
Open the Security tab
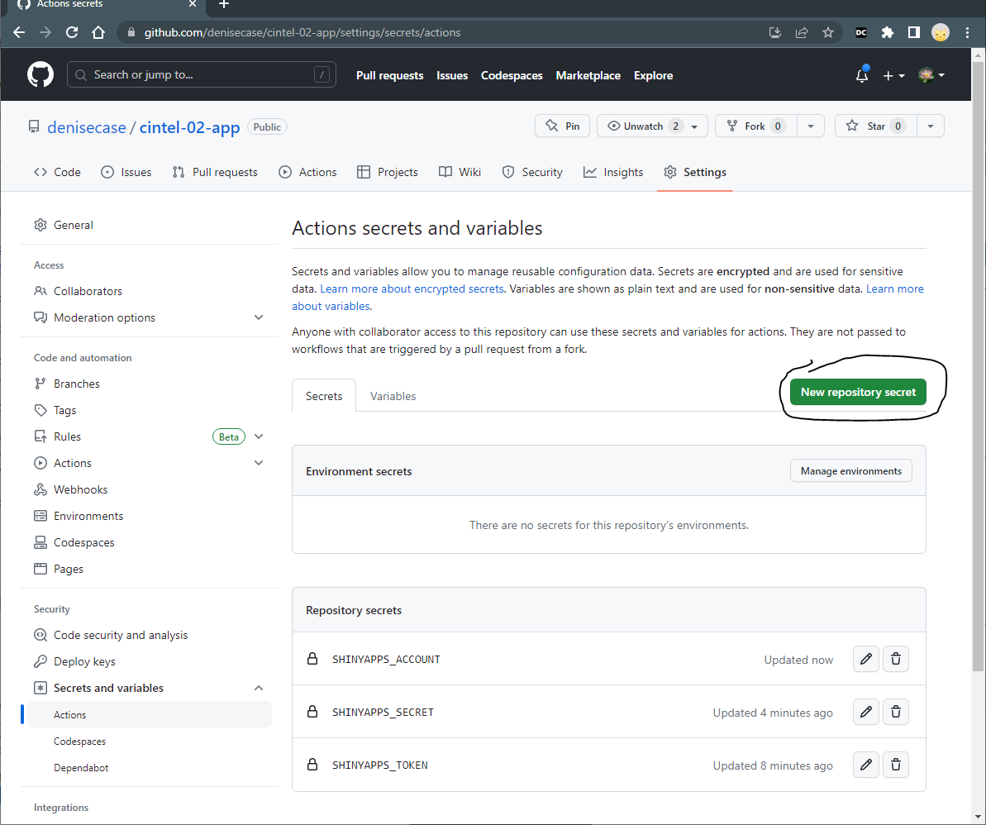[x=532, y=172]
